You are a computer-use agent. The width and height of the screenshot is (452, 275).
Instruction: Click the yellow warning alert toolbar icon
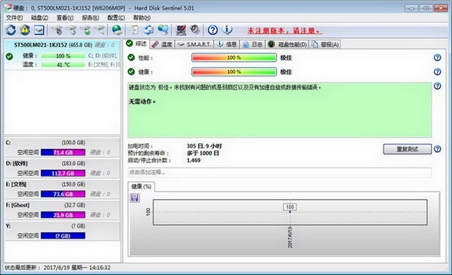pyautogui.click(x=25, y=30)
